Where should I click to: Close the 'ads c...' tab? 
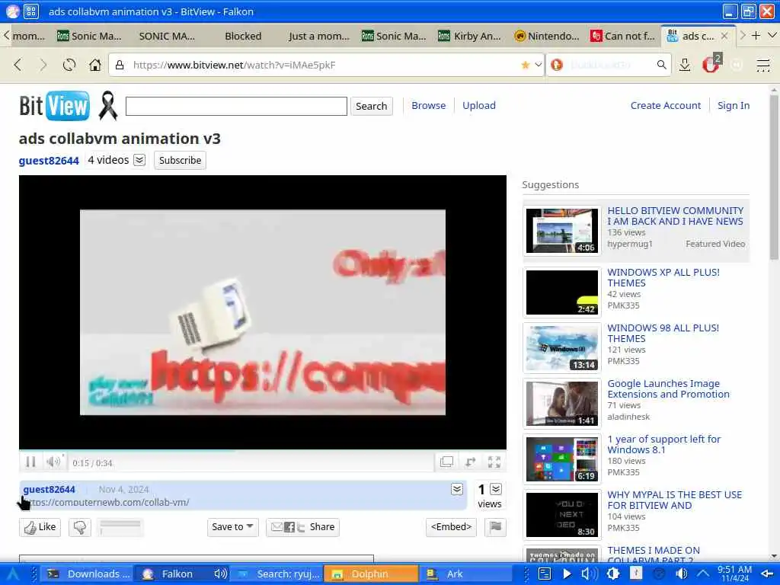point(724,36)
